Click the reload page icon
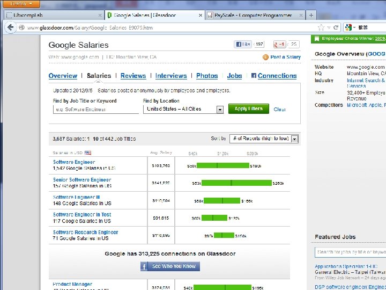Image resolution: width=386 pixels, height=290 pixels. click(x=336, y=27)
